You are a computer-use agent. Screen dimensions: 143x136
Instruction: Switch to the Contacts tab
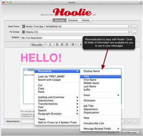[x=73, y=20]
